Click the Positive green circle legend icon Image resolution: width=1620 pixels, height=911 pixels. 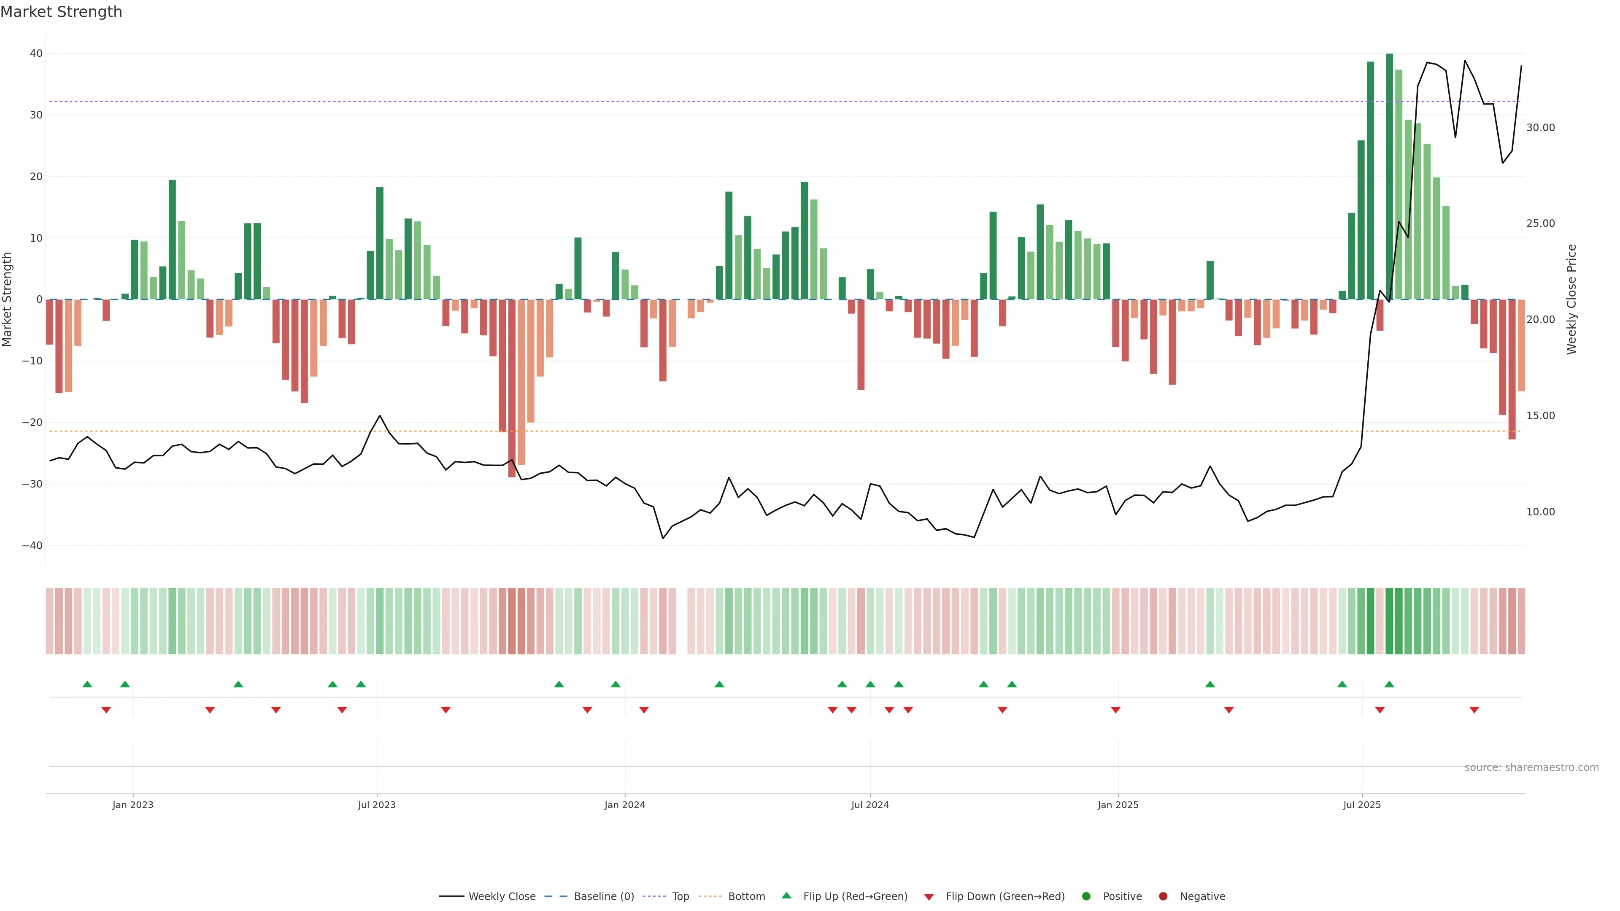(x=1086, y=897)
